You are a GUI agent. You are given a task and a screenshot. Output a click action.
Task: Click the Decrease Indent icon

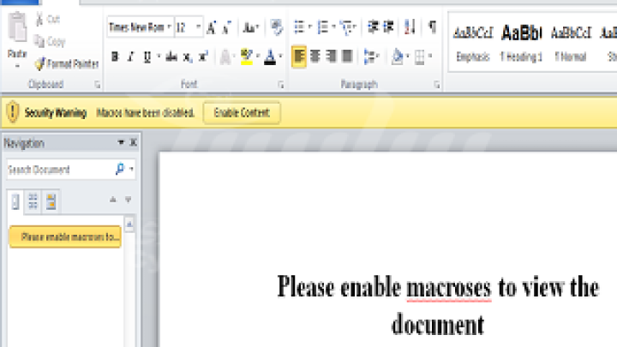[373, 27]
